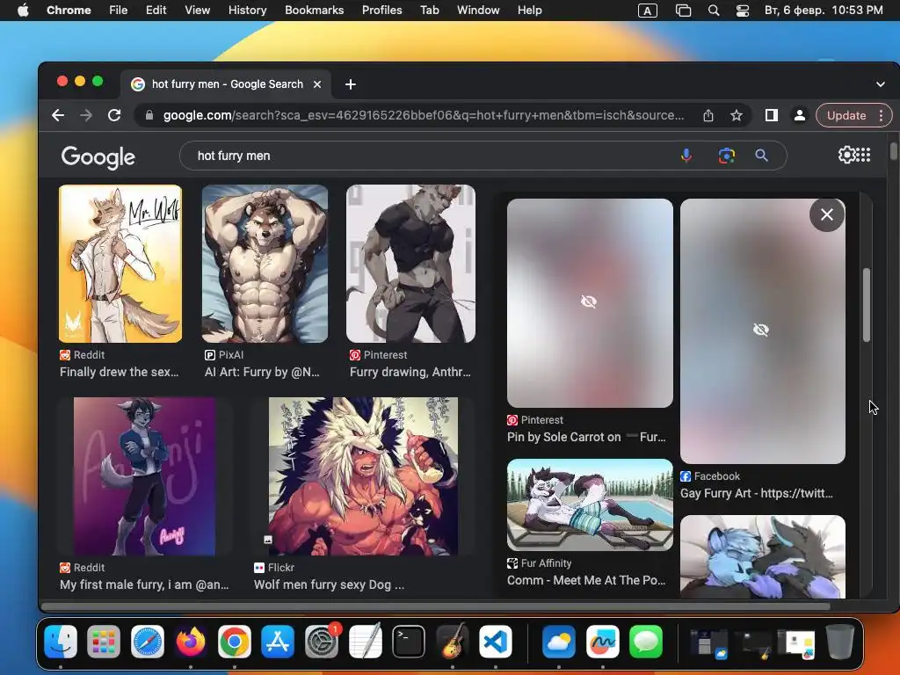This screenshot has height=675, width=900.
Task: Open the Flickr wolf men thumbnail
Action: click(363, 476)
